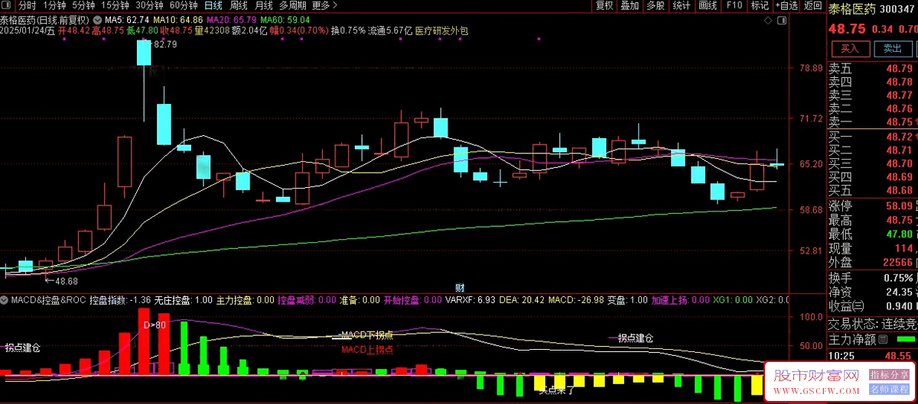Viewport: 918px width, 404px height.
Task: Click the 交易状态 status line
Action: coord(872,324)
